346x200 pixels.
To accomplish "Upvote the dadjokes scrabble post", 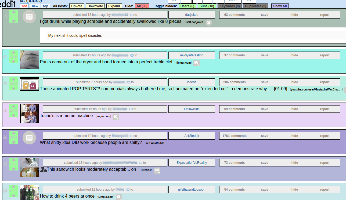I will click(x=14, y=12).
